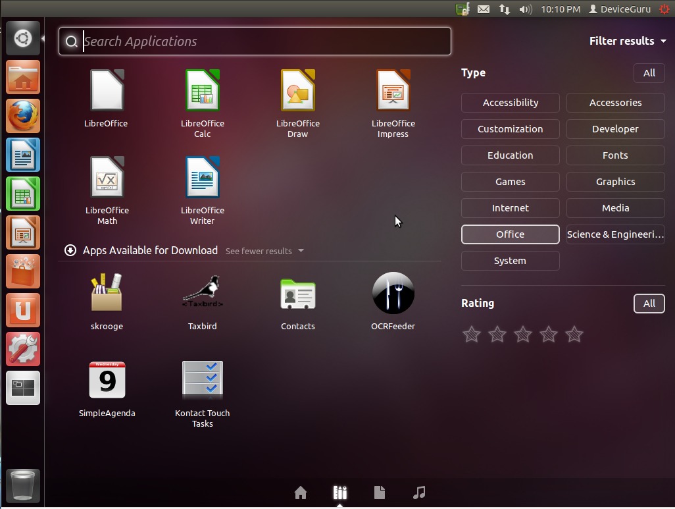Launch LibreOffice Calc from results
The height and width of the screenshot is (509, 675).
pyautogui.click(x=203, y=103)
